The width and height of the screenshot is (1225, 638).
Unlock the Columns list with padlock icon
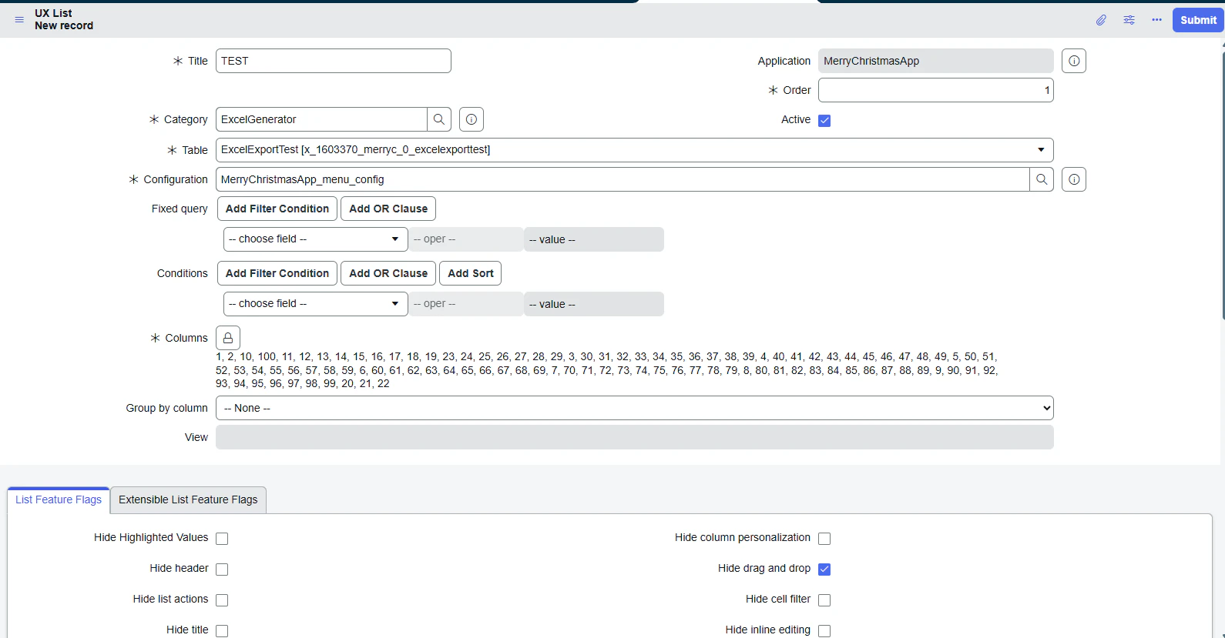pos(228,338)
